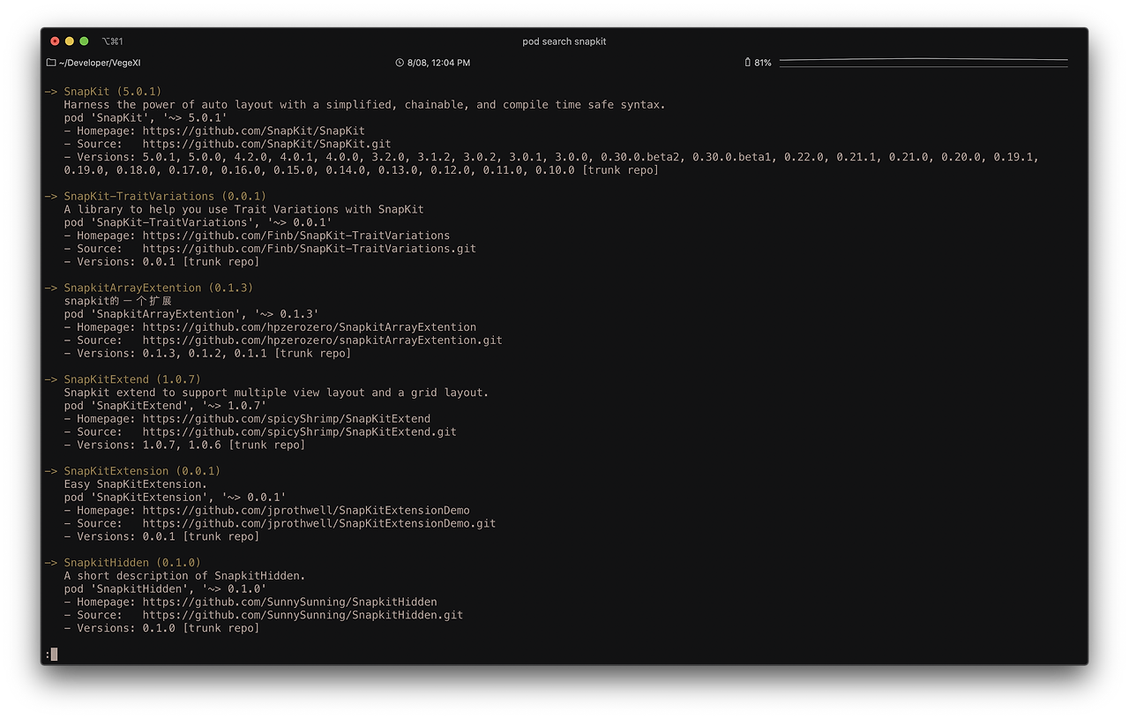Click the 'SnapKit-TraitVariations (0.0.1)' heading

coord(165,196)
